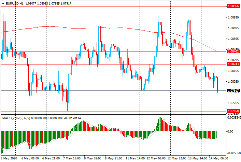241x162 pixels.
Task: Select the red 1.08402 price level tag
Action: 234,52
